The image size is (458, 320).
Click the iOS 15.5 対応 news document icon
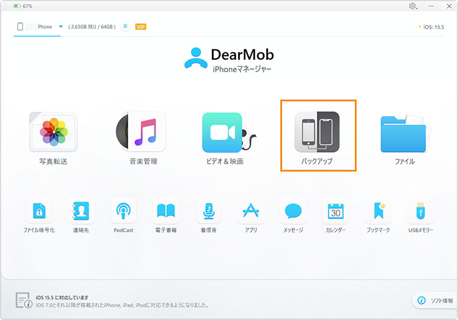(24, 300)
